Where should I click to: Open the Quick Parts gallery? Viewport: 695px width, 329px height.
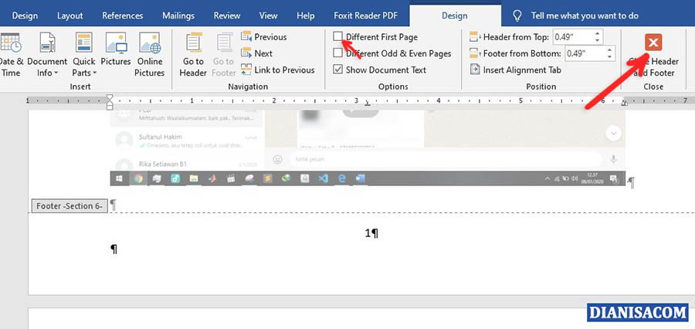coord(84,43)
